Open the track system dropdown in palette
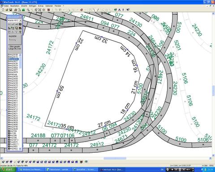 coord(21,21)
